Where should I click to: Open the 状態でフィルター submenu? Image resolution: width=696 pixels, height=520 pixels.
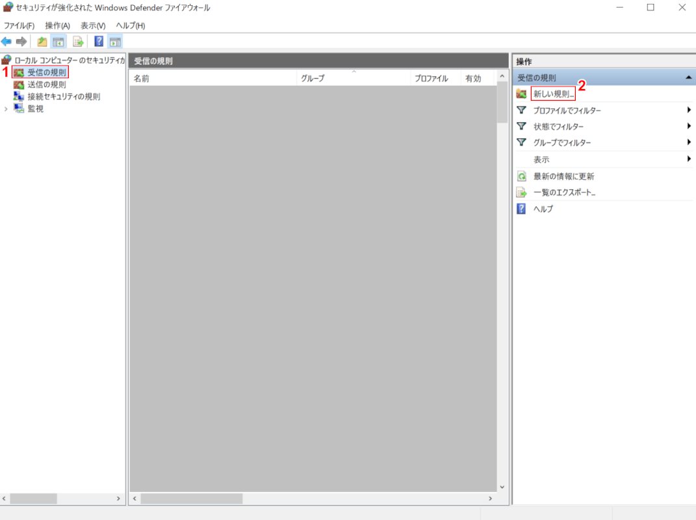click(558, 127)
